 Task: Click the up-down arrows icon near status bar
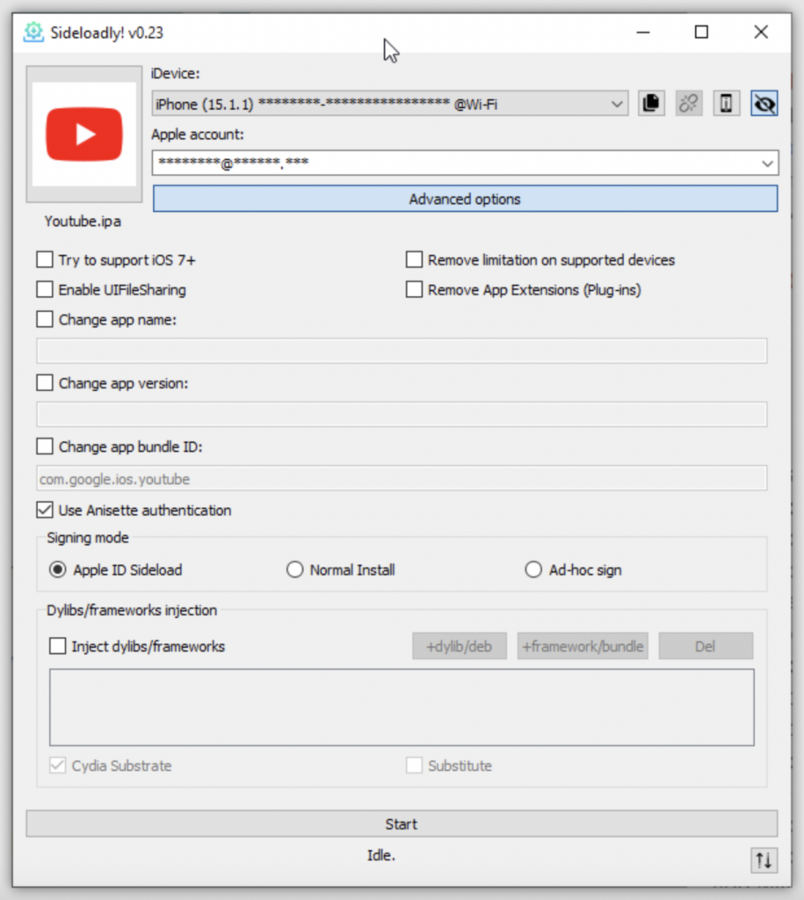(x=764, y=860)
